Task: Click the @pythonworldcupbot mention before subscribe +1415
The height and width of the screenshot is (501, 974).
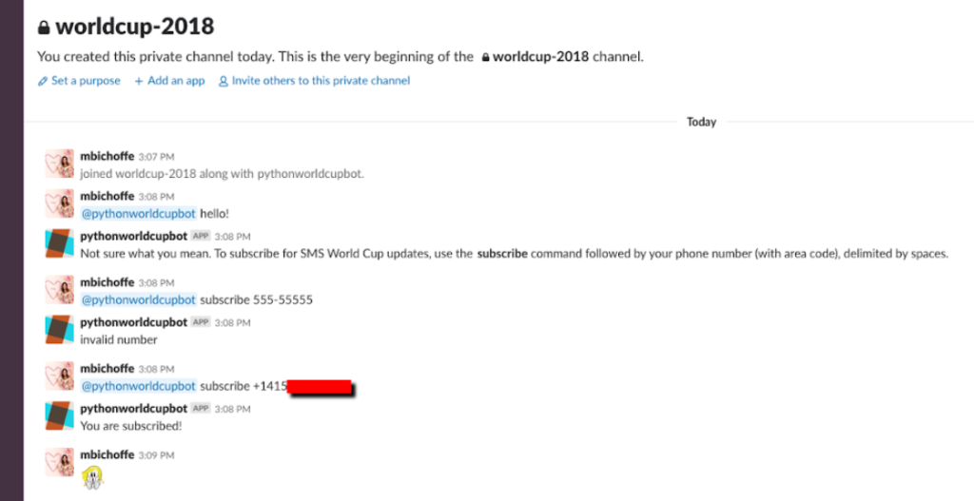Action: (139, 386)
